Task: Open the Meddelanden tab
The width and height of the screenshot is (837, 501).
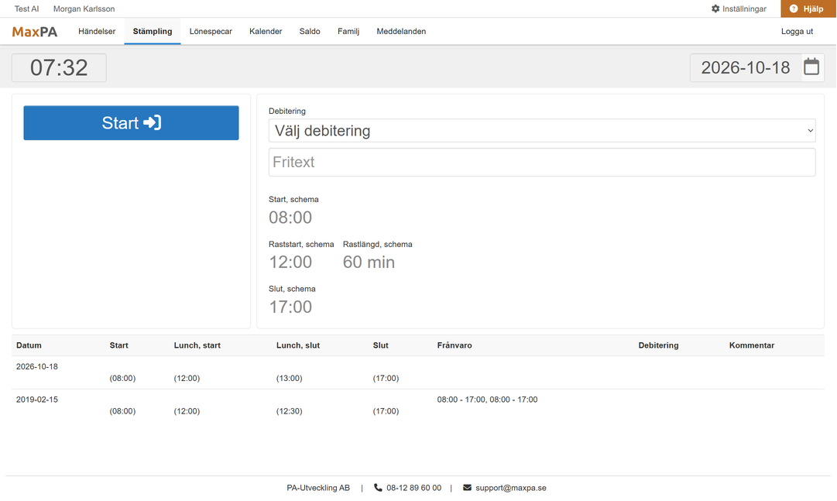Action: pyautogui.click(x=401, y=32)
